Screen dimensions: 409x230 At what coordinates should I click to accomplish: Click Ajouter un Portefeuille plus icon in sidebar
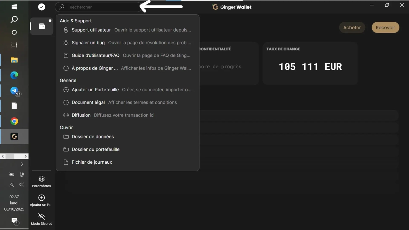[x=42, y=198]
